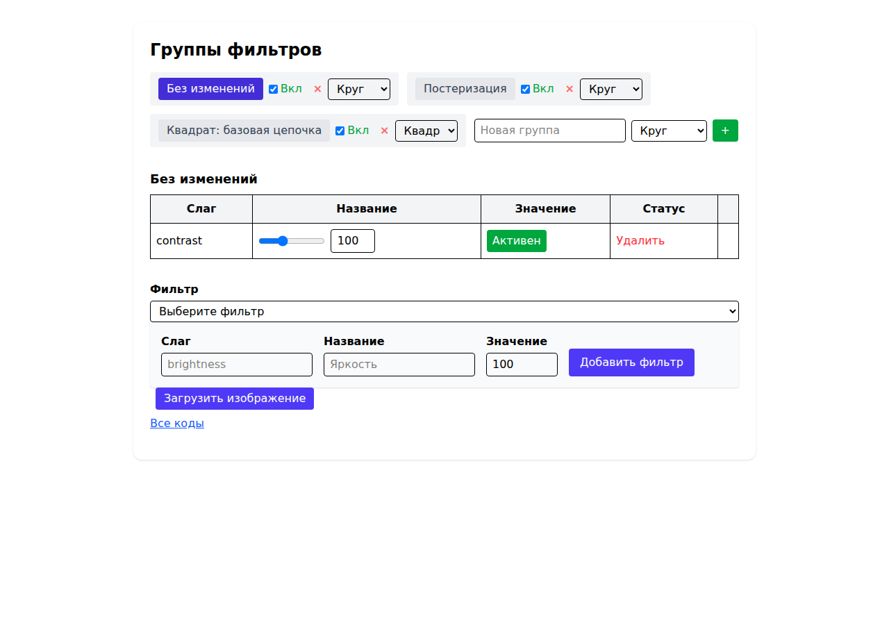
Task: Click the Группы фильтров heading
Action: 236,50
